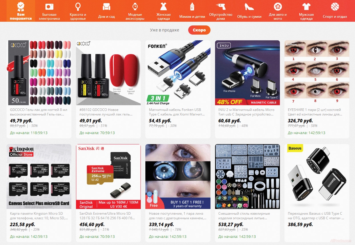Open the Женская одежда dress icon
Image resolution: width=355 pixels, height=245 pixels.
click(163, 7)
